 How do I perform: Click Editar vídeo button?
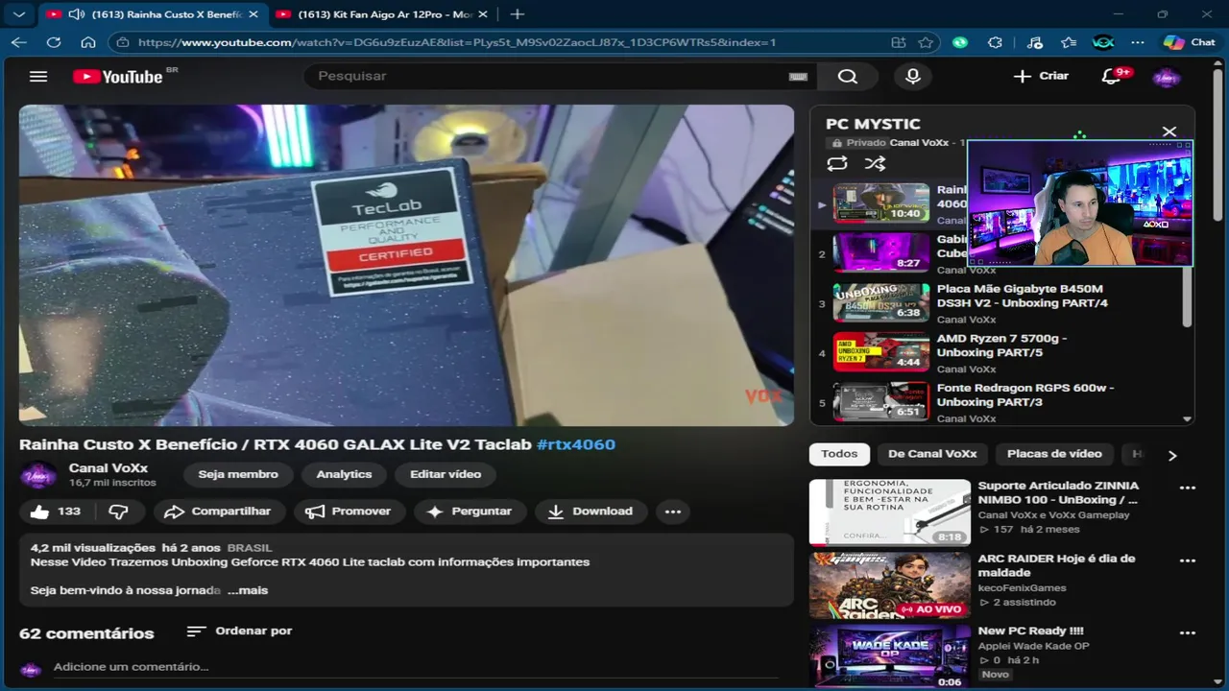click(x=446, y=474)
